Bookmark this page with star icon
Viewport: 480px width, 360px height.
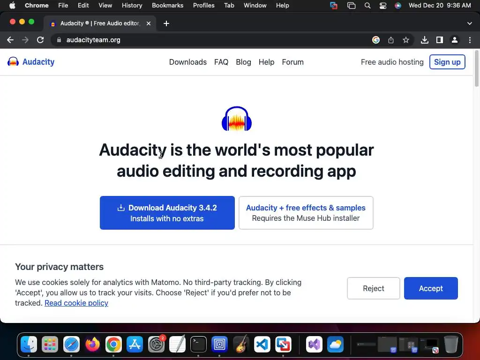[406, 40]
